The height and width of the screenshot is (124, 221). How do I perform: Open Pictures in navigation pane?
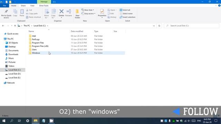click(x=12, y=62)
